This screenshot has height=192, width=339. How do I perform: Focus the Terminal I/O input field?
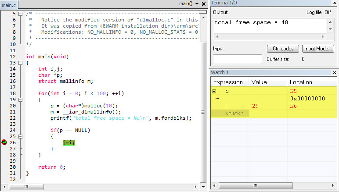[238, 59]
